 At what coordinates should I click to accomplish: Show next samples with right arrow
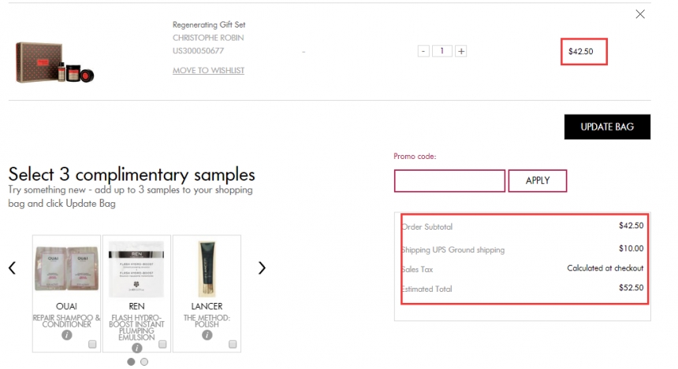262,268
